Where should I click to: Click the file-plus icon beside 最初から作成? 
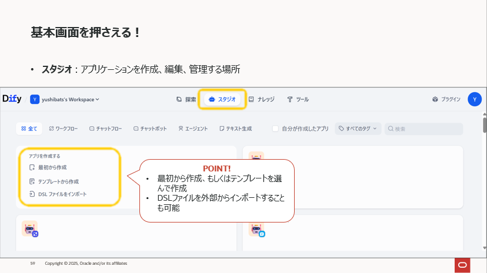32,168
